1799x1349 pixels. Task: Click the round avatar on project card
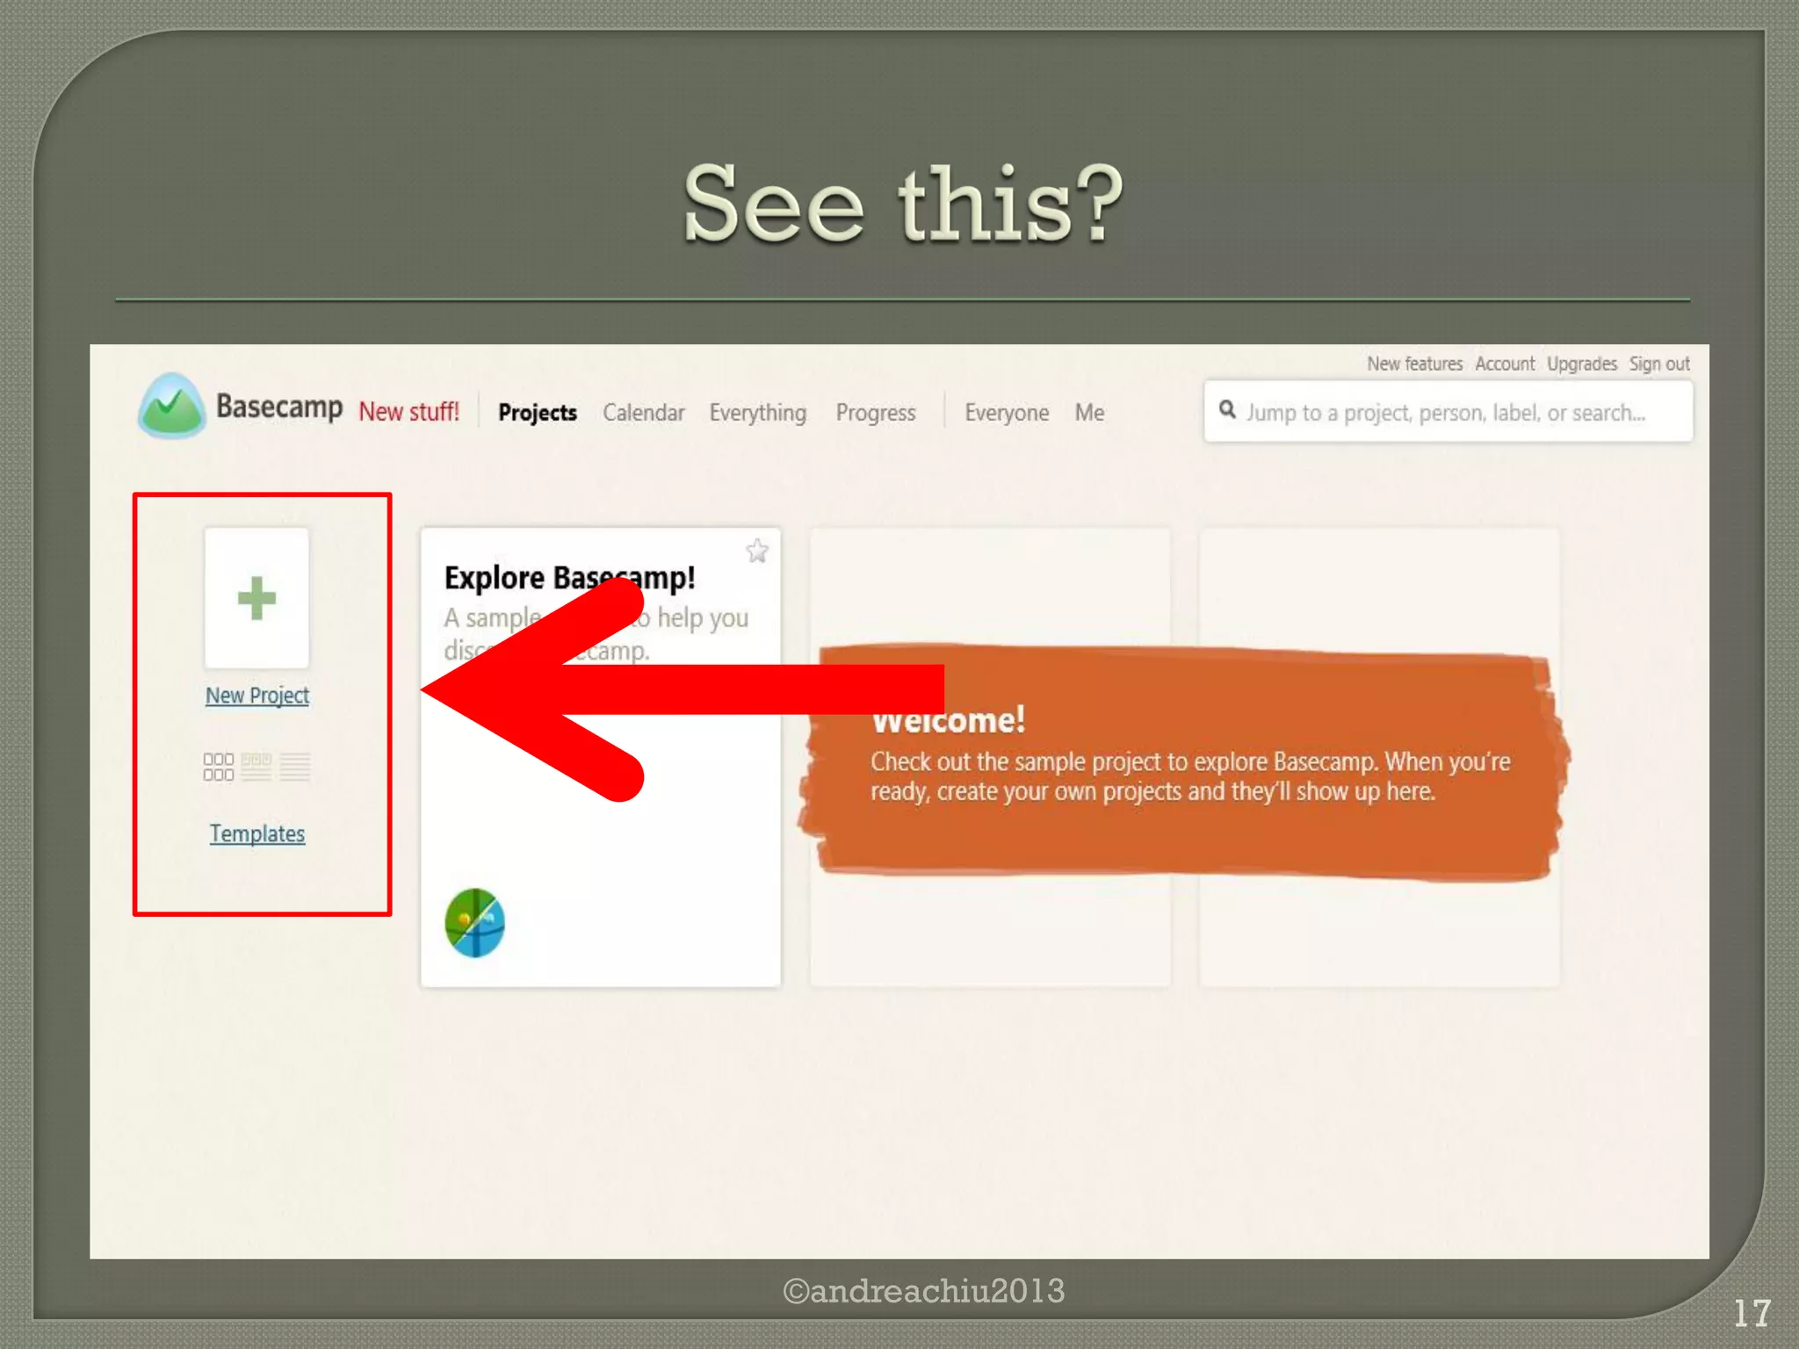[x=475, y=923]
